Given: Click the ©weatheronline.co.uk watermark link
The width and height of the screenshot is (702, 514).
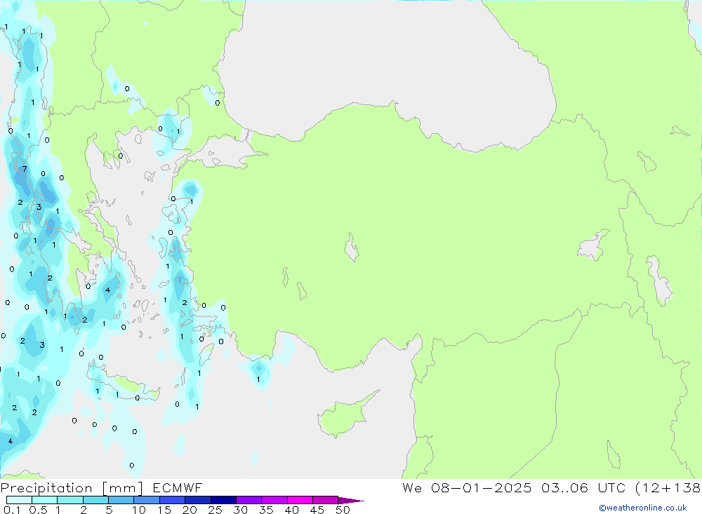Looking at the screenshot, I should point(642,508).
